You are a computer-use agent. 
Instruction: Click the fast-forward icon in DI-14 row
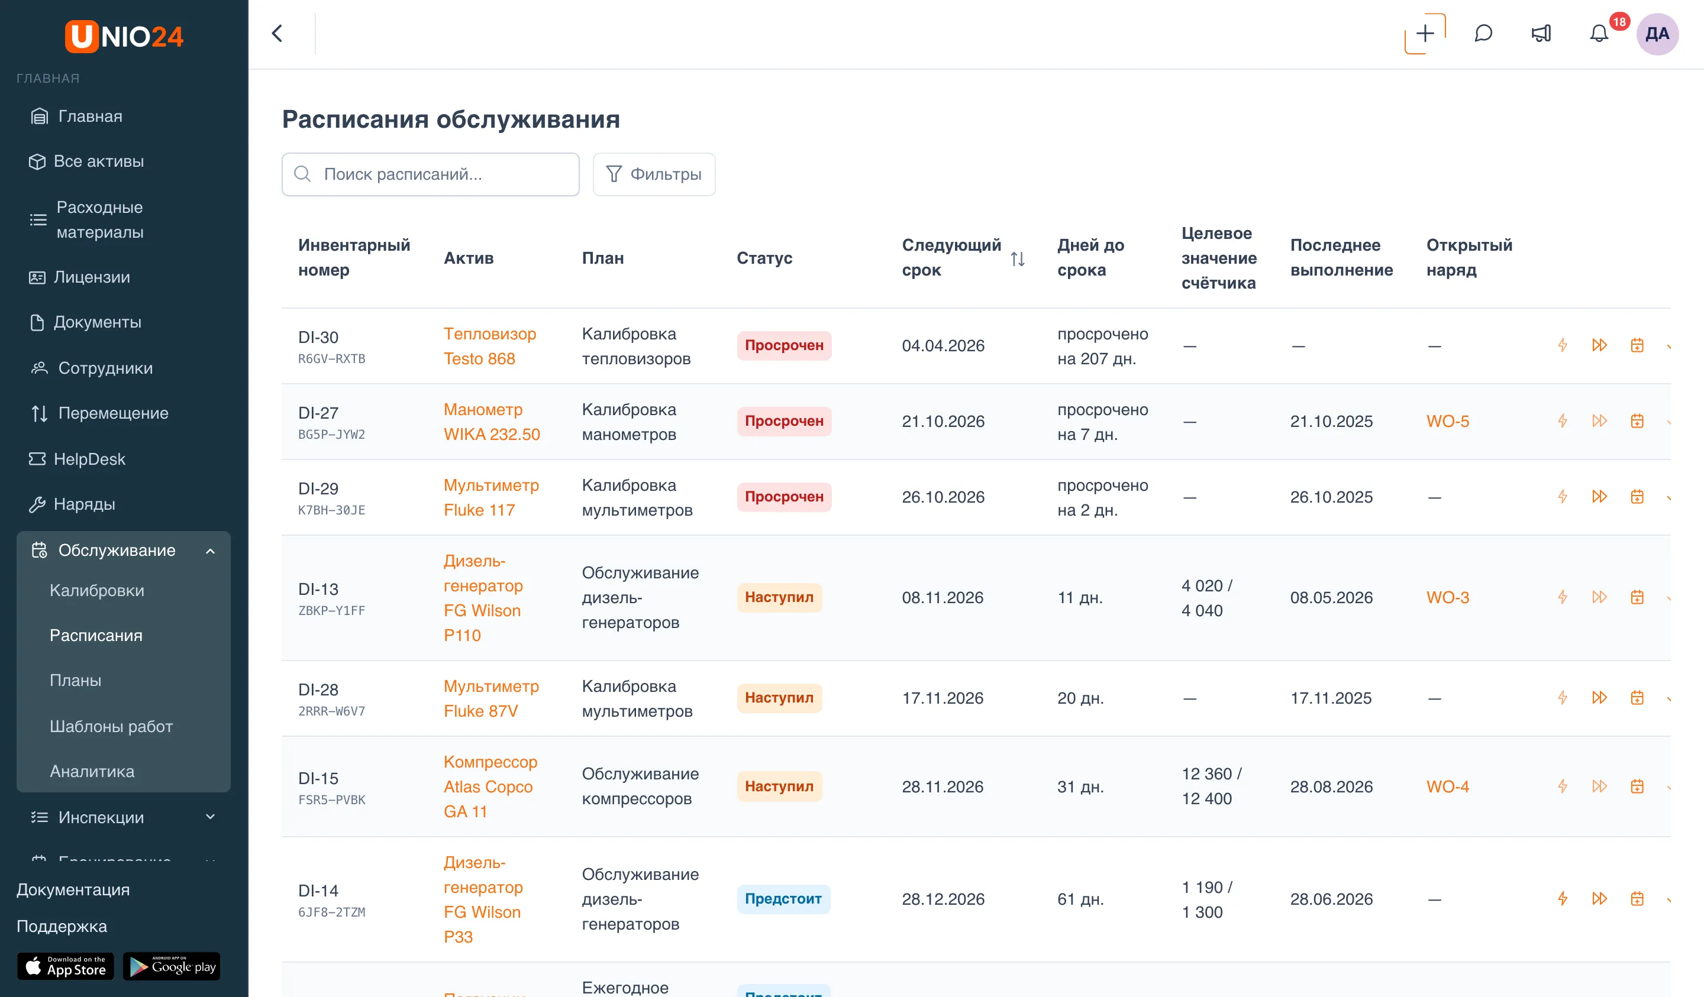(1599, 898)
